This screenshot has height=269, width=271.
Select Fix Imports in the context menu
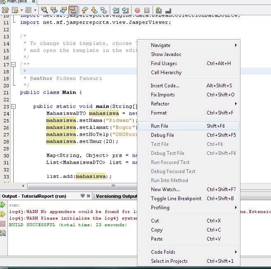163,95
